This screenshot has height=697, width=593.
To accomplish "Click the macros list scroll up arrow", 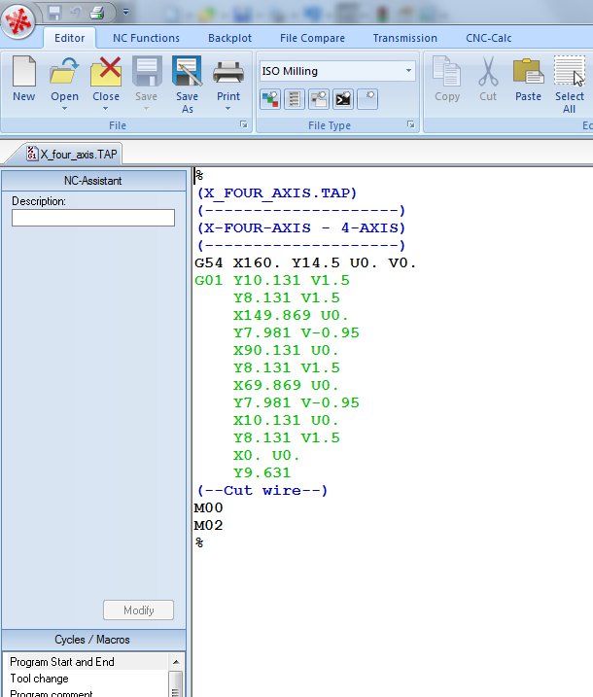I will [x=176, y=661].
